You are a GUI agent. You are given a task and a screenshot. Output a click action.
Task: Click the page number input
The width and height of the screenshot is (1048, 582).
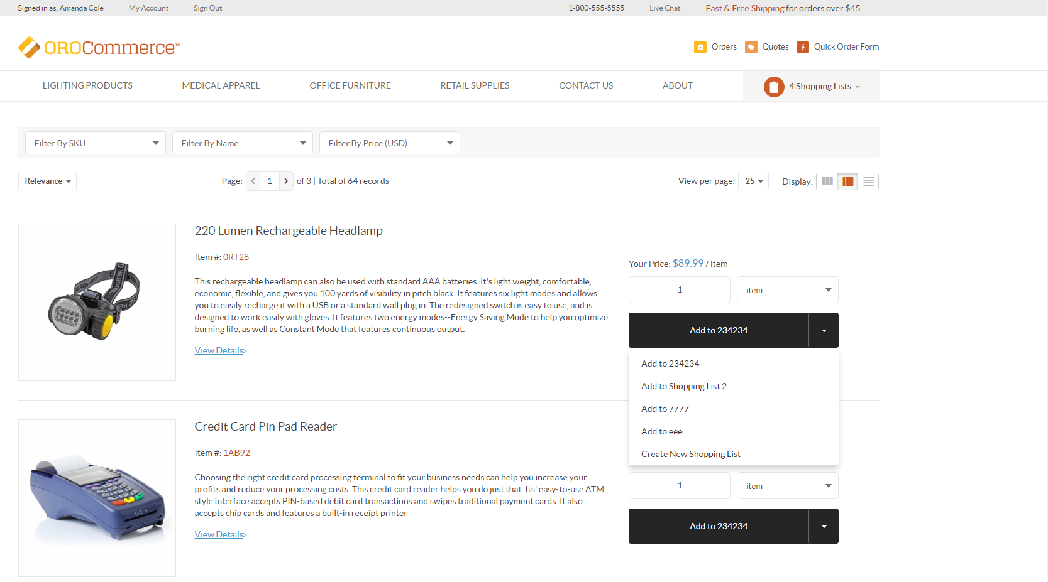pyautogui.click(x=270, y=181)
